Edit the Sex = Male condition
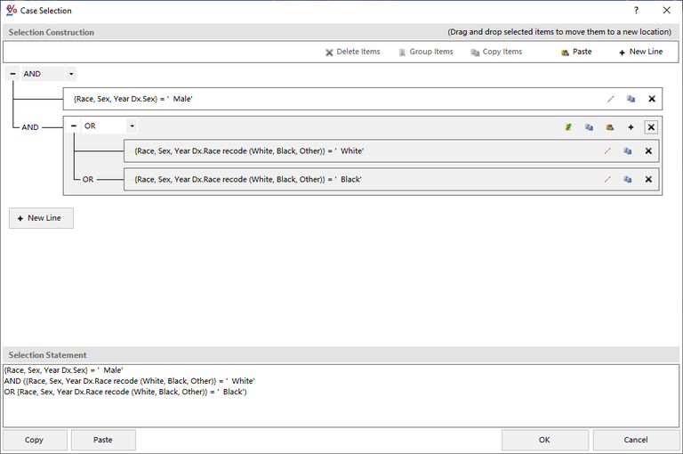 click(x=610, y=99)
